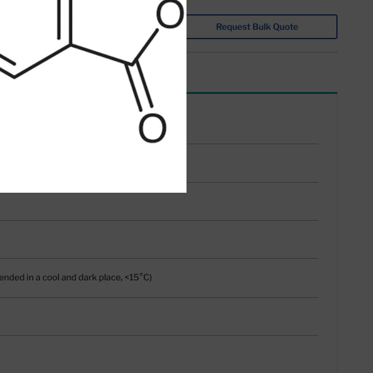Viewport: 373px width, 373px height.
Task: Click the enlarged chemical structure image
Action: tap(93, 96)
